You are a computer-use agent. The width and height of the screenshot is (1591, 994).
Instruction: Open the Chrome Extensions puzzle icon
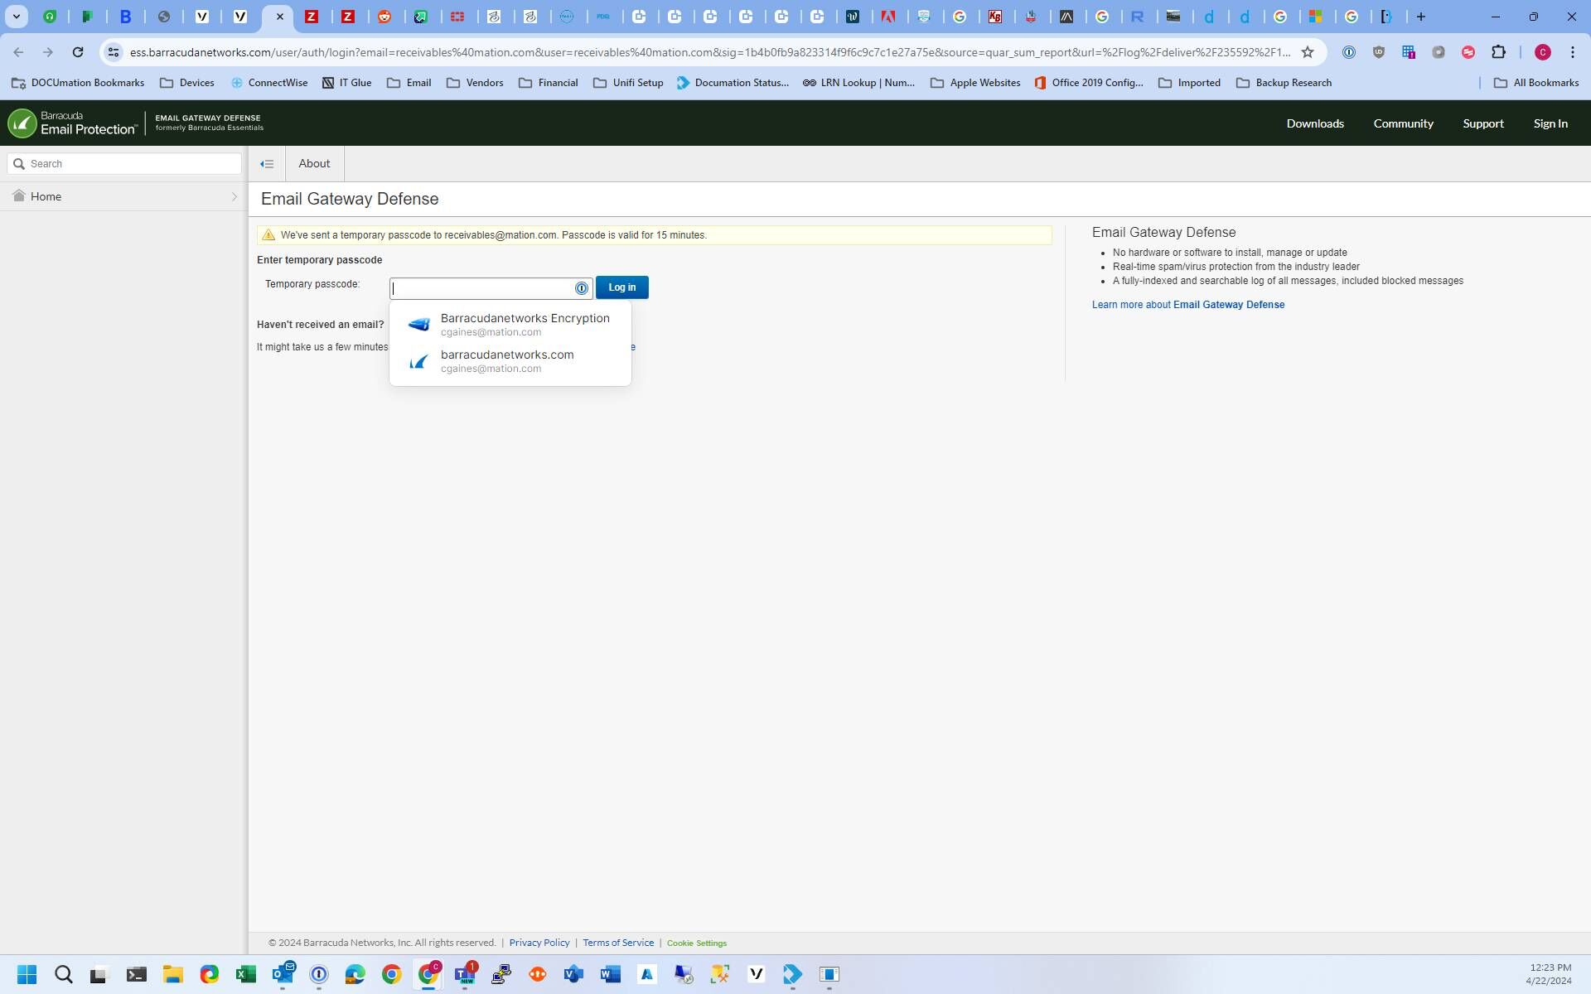pos(1498,52)
